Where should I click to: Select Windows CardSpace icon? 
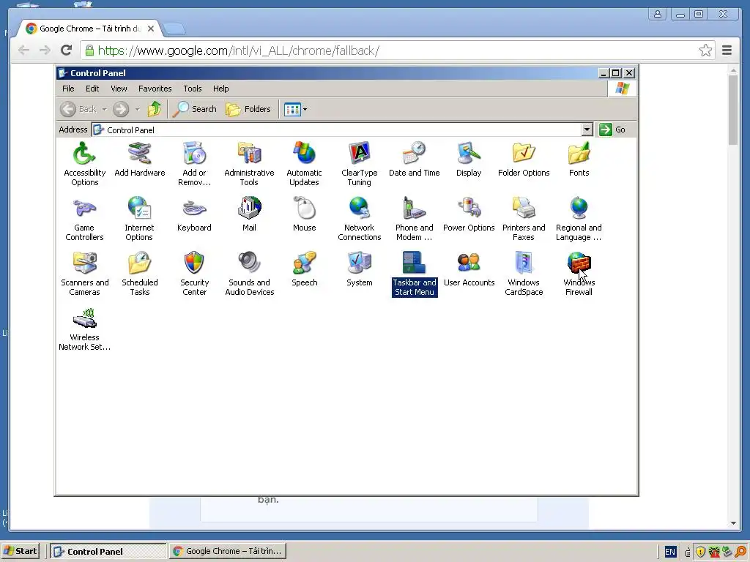point(524,274)
